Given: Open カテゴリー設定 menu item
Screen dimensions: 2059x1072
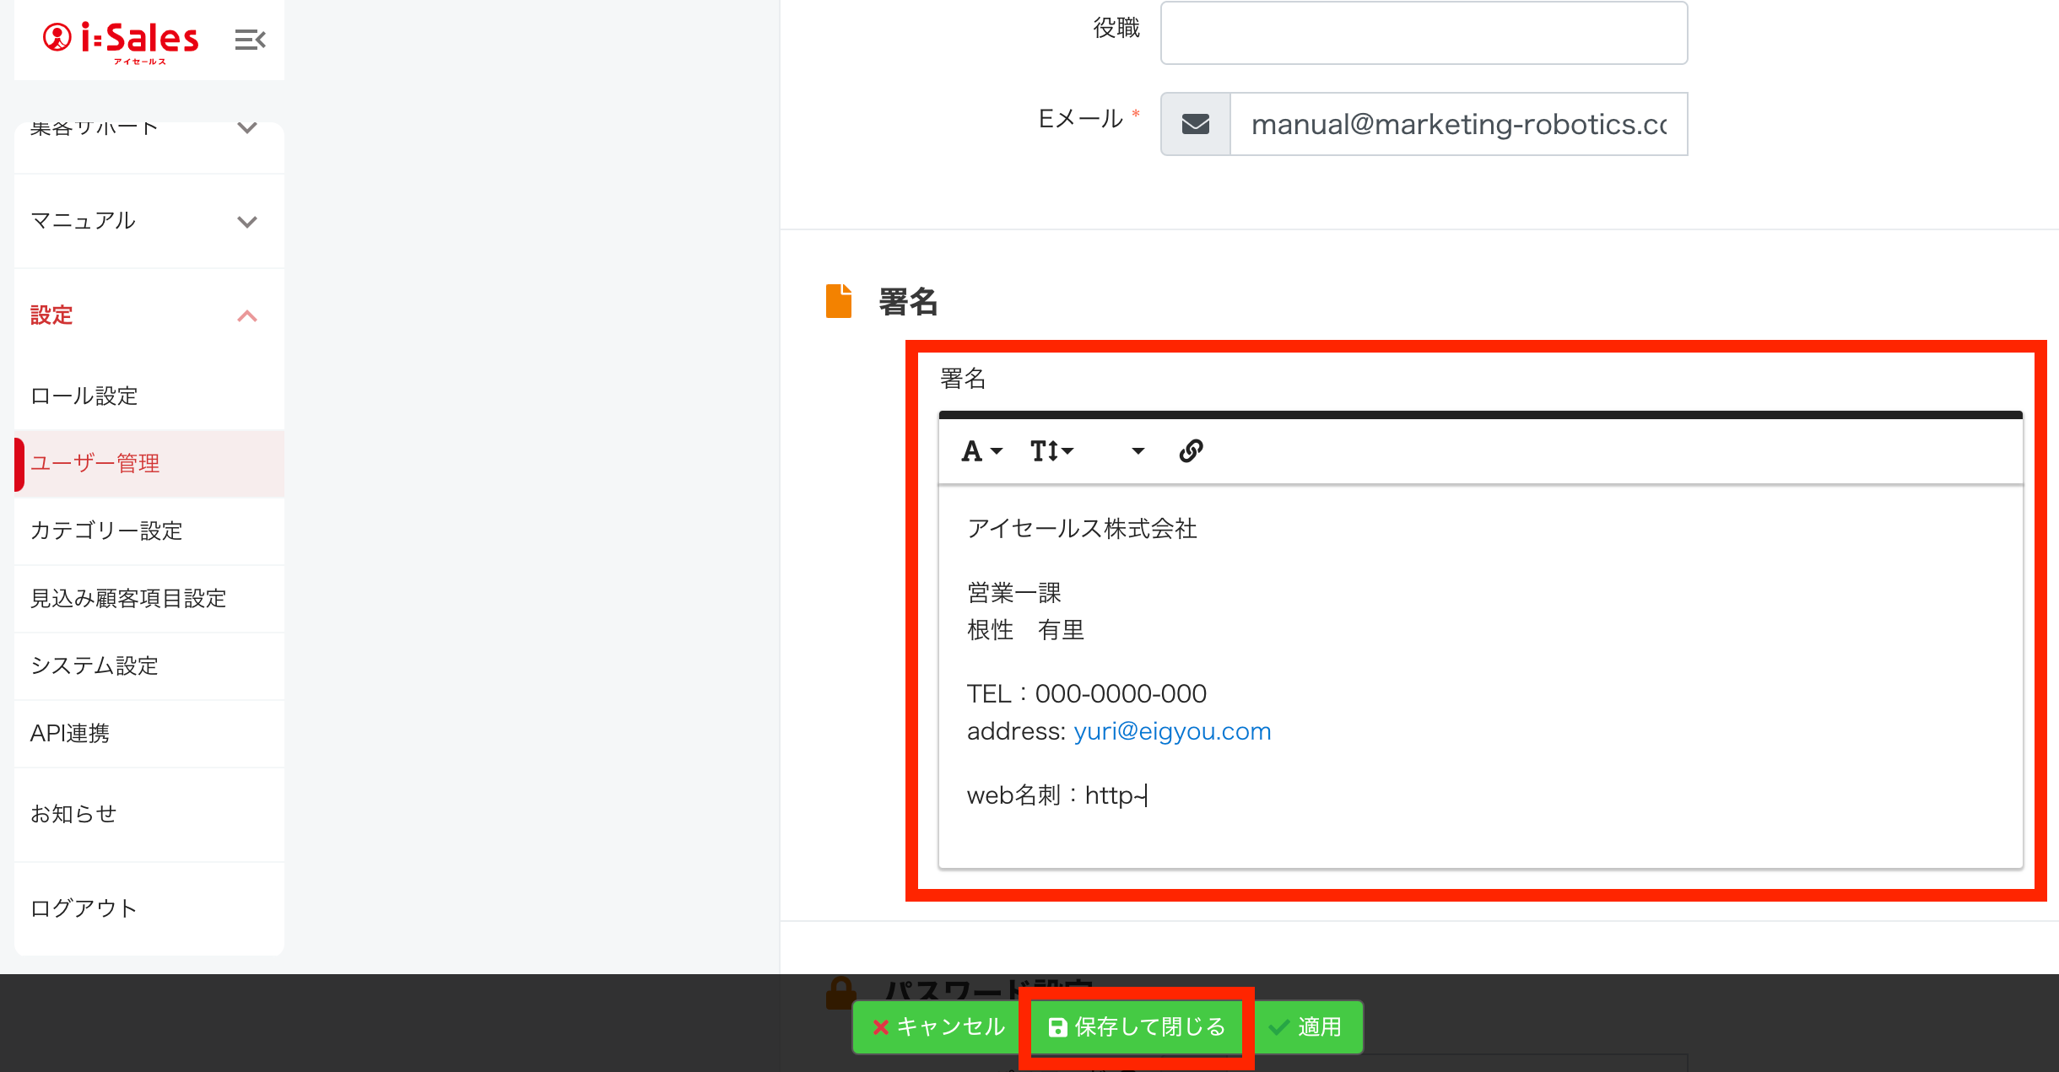Looking at the screenshot, I should (x=106, y=531).
